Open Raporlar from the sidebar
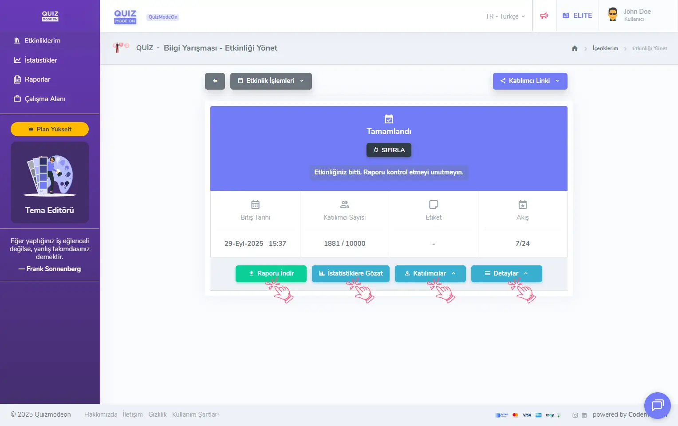This screenshot has width=678, height=426. coord(37,79)
